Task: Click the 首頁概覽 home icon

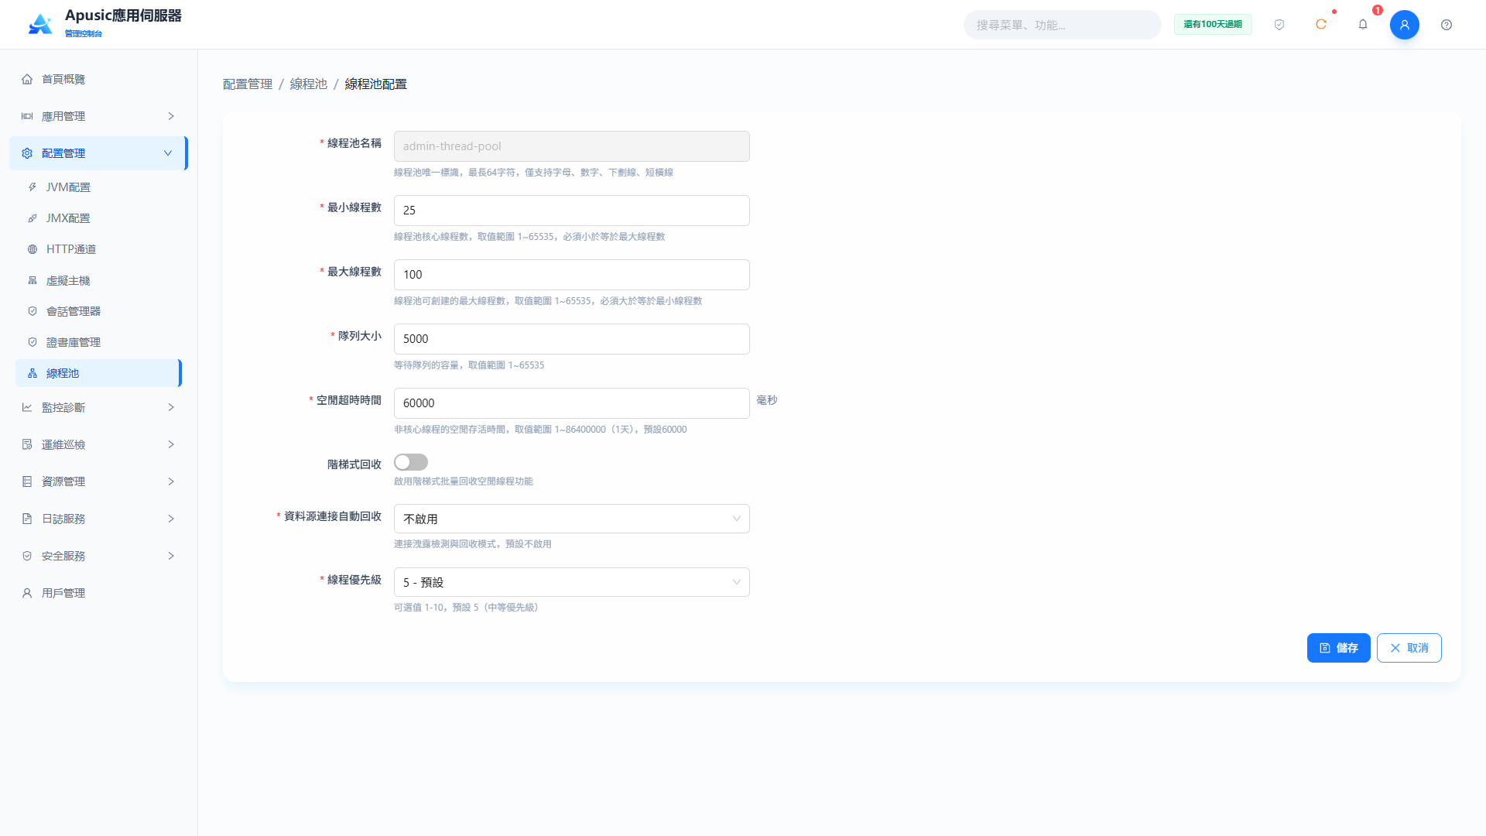Action: tap(27, 79)
